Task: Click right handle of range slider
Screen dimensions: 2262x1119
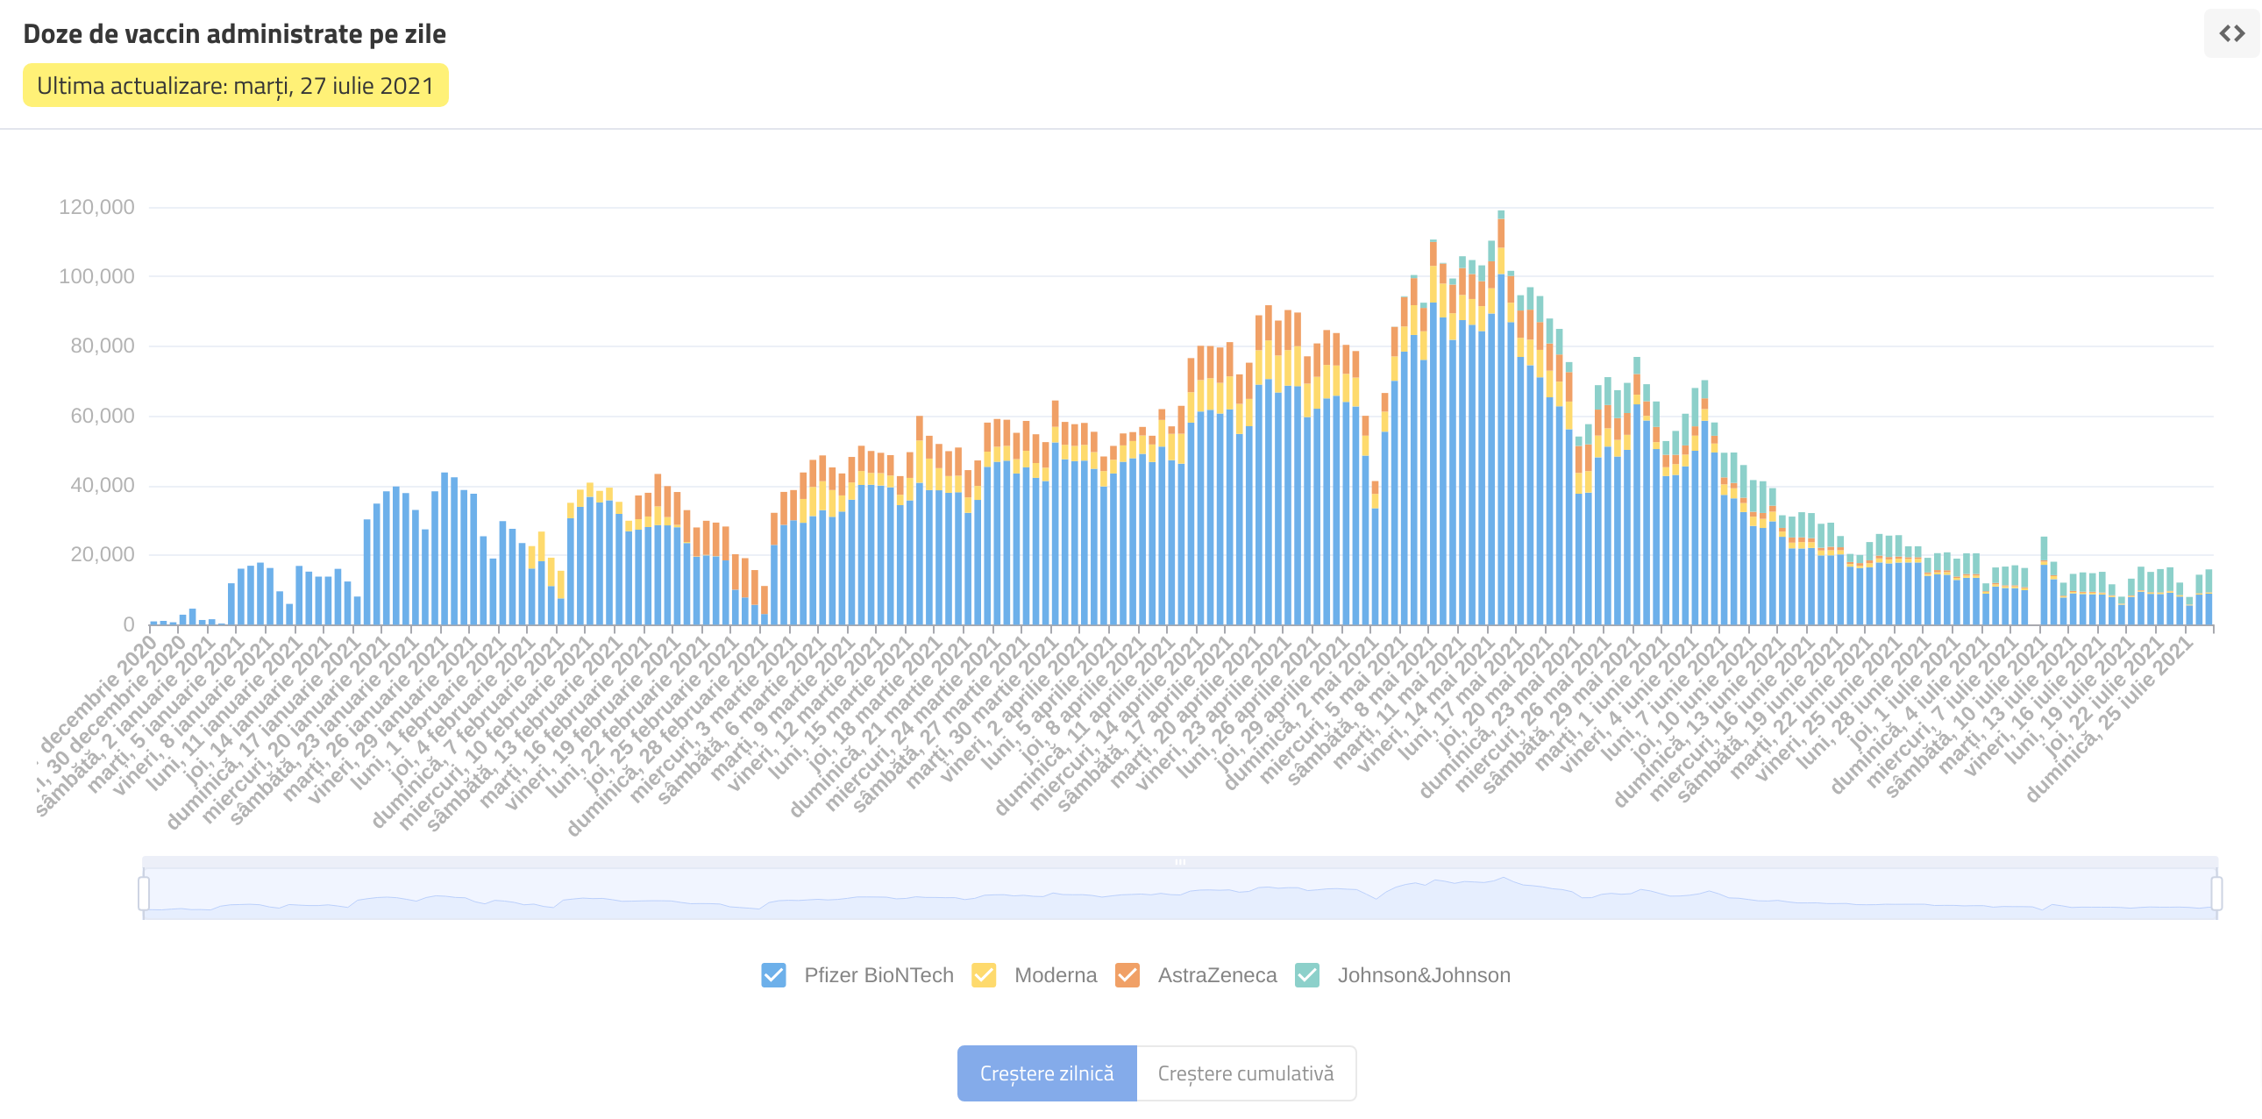Action: click(x=2216, y=894)
